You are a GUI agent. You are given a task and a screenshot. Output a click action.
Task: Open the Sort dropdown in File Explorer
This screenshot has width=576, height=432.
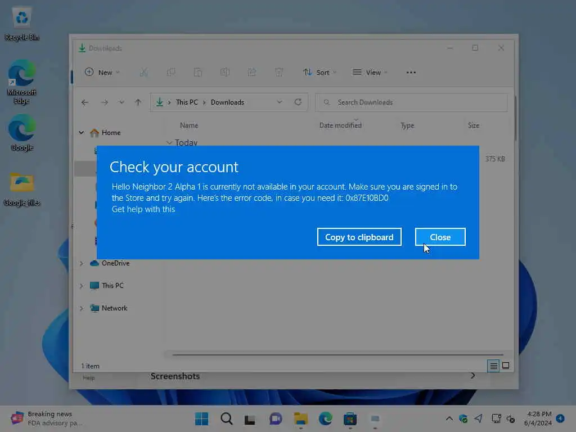click(x=319, y=73)
